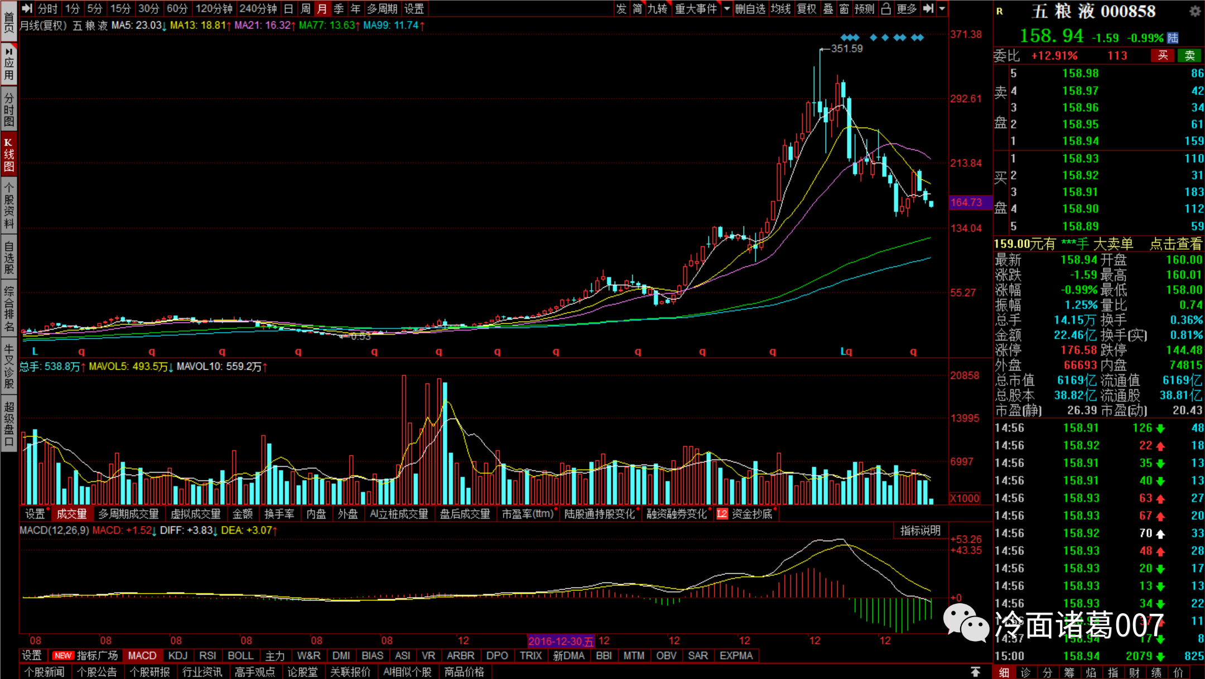The width and height of the screenshot is (1205, 679).
Task: Open 应用 in left sidebar
Action: tap(9, 64)
